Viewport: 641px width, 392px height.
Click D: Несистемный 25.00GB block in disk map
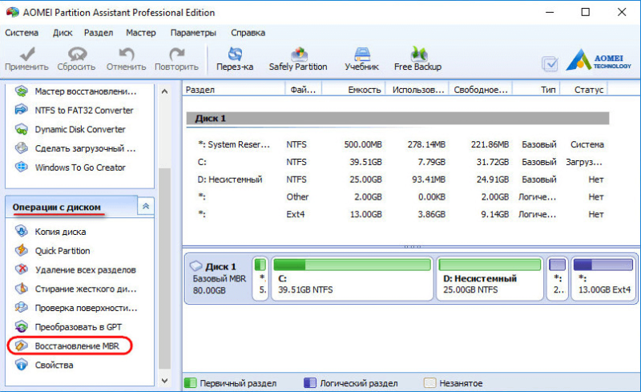pyautogui.click(x=490, y=279)
